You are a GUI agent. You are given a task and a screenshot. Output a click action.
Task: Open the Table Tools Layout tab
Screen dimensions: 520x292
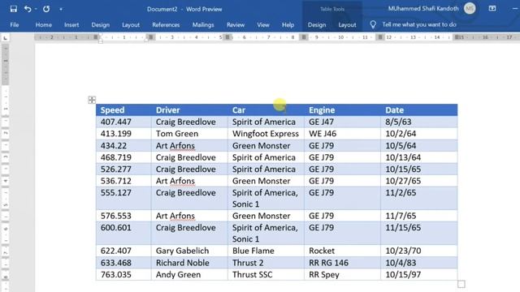point(347,25)
